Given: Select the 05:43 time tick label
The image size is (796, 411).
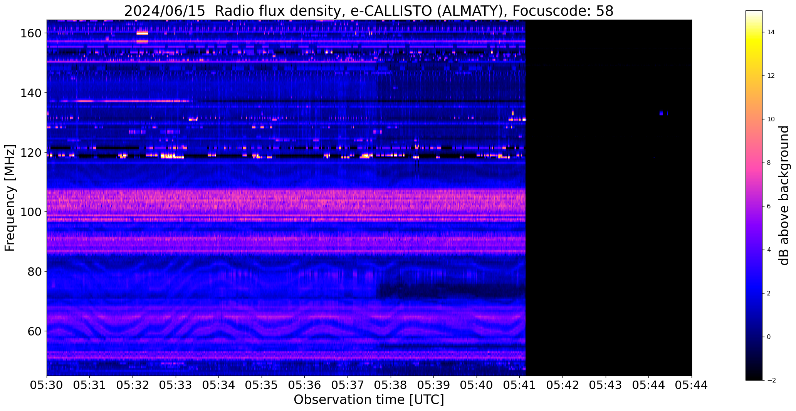Looking at the screenshot, I should coord(606,385).
